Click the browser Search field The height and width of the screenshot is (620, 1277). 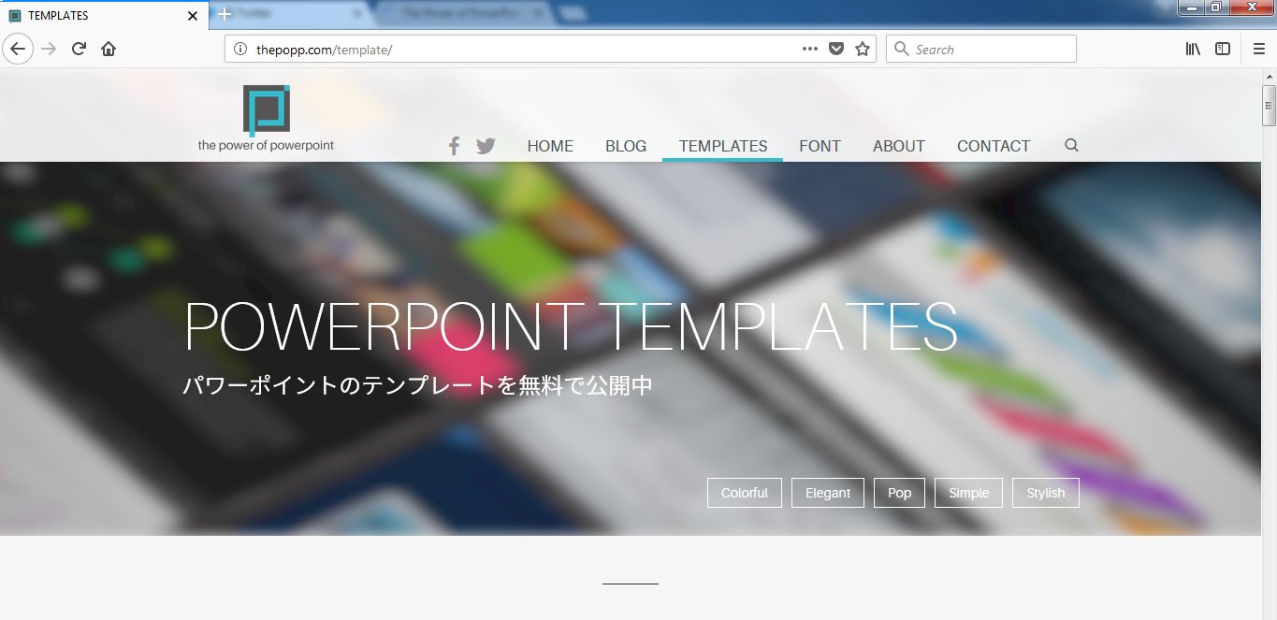(x=981, y=49)
